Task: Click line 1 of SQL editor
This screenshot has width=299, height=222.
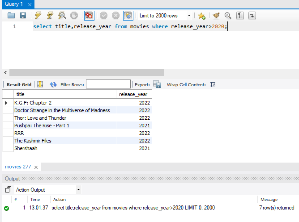Action: (x=130, y=26)
